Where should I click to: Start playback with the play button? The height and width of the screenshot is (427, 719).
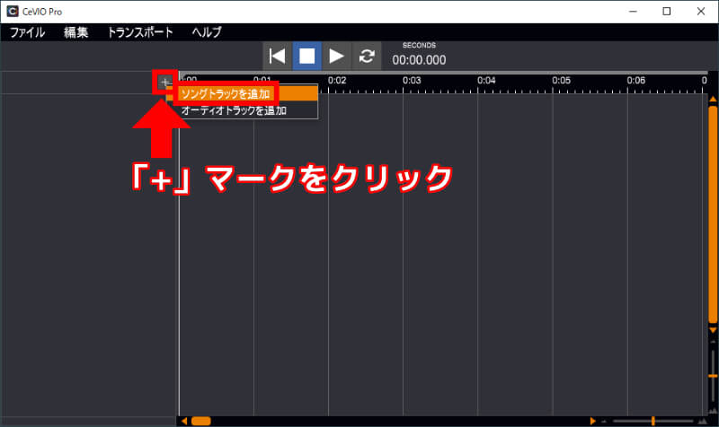(336, 57)
